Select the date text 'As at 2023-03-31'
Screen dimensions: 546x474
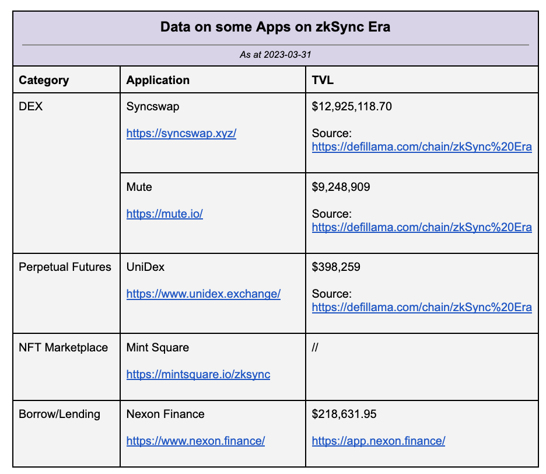tap(275, 55)
